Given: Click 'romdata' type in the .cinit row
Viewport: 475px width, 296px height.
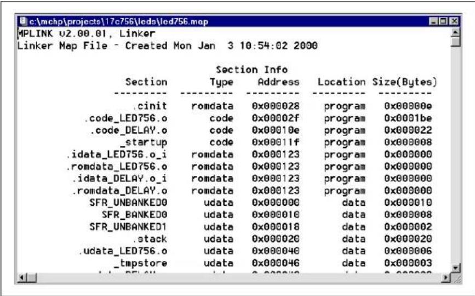Looking at the screenshot, I should click(x=213, y=106).
